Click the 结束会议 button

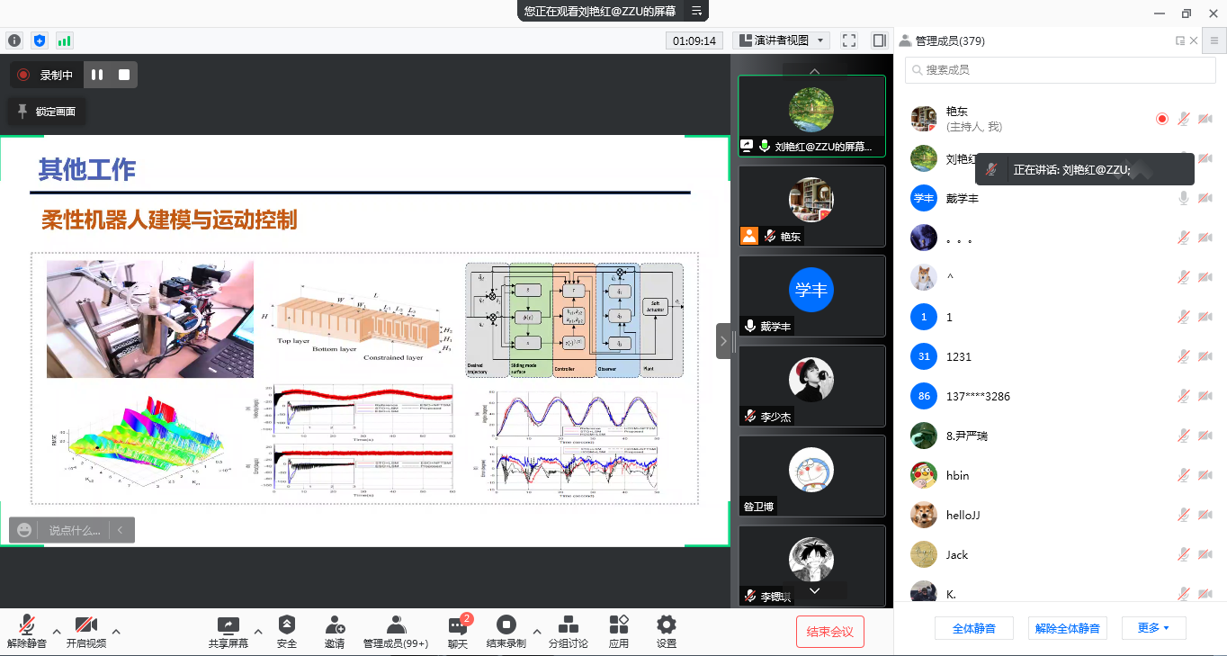click(x=829, y=632)
